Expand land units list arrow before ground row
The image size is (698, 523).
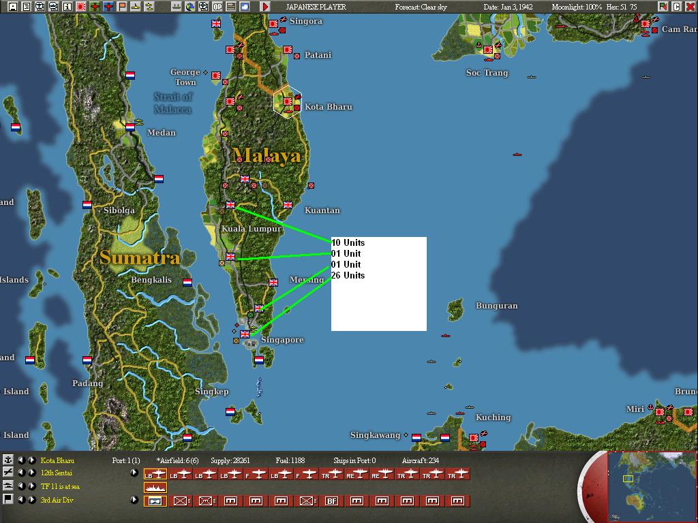134,499
